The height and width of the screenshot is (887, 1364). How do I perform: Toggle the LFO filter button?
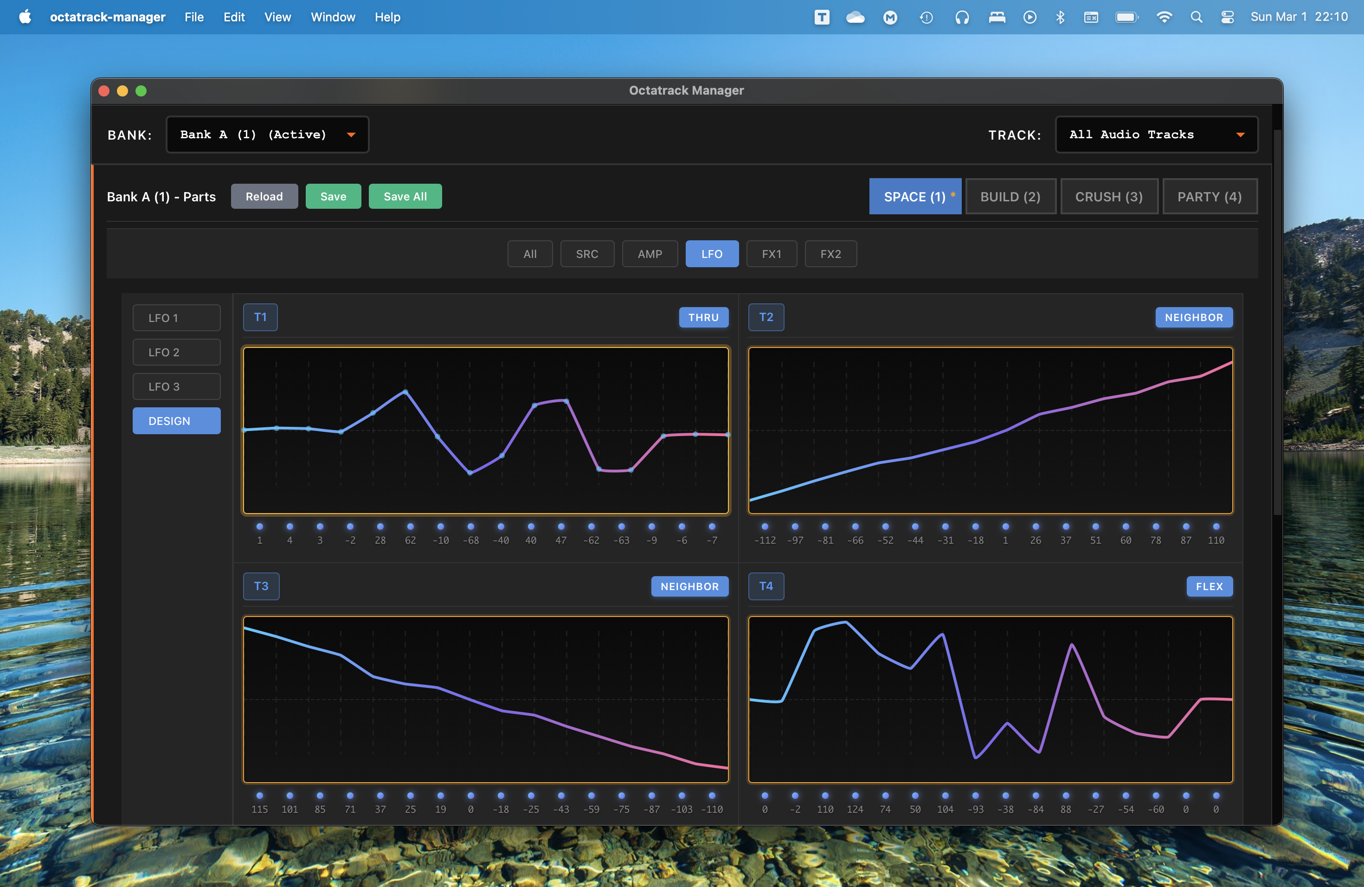click(711, 254)
